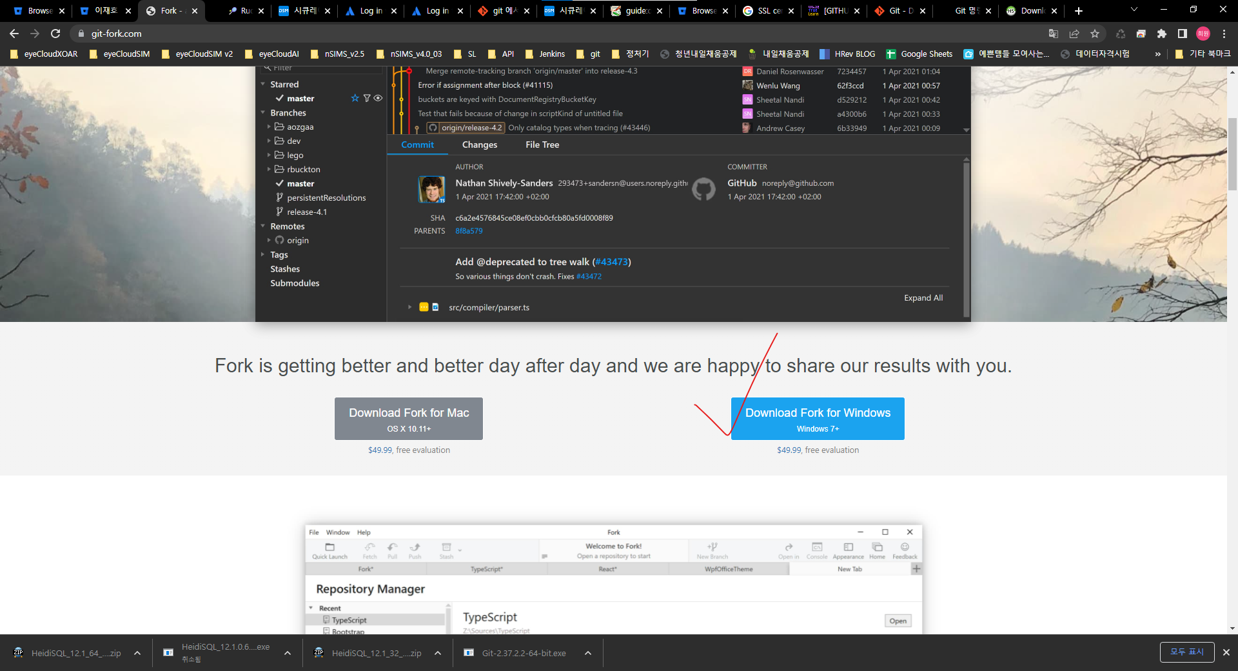The image size is (1238, 671).
Task: Open the 내일채움공제 bookmark
Action: click(778, 54)
